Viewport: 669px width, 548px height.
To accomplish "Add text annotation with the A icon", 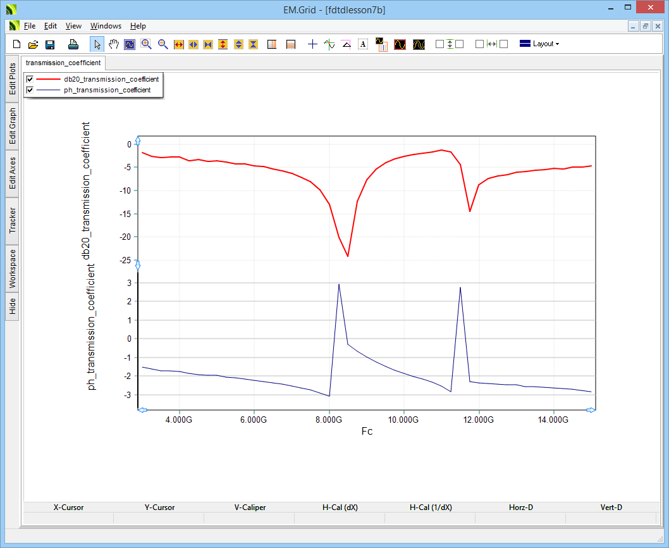I will pyautogui.click(x=363, y=44).
